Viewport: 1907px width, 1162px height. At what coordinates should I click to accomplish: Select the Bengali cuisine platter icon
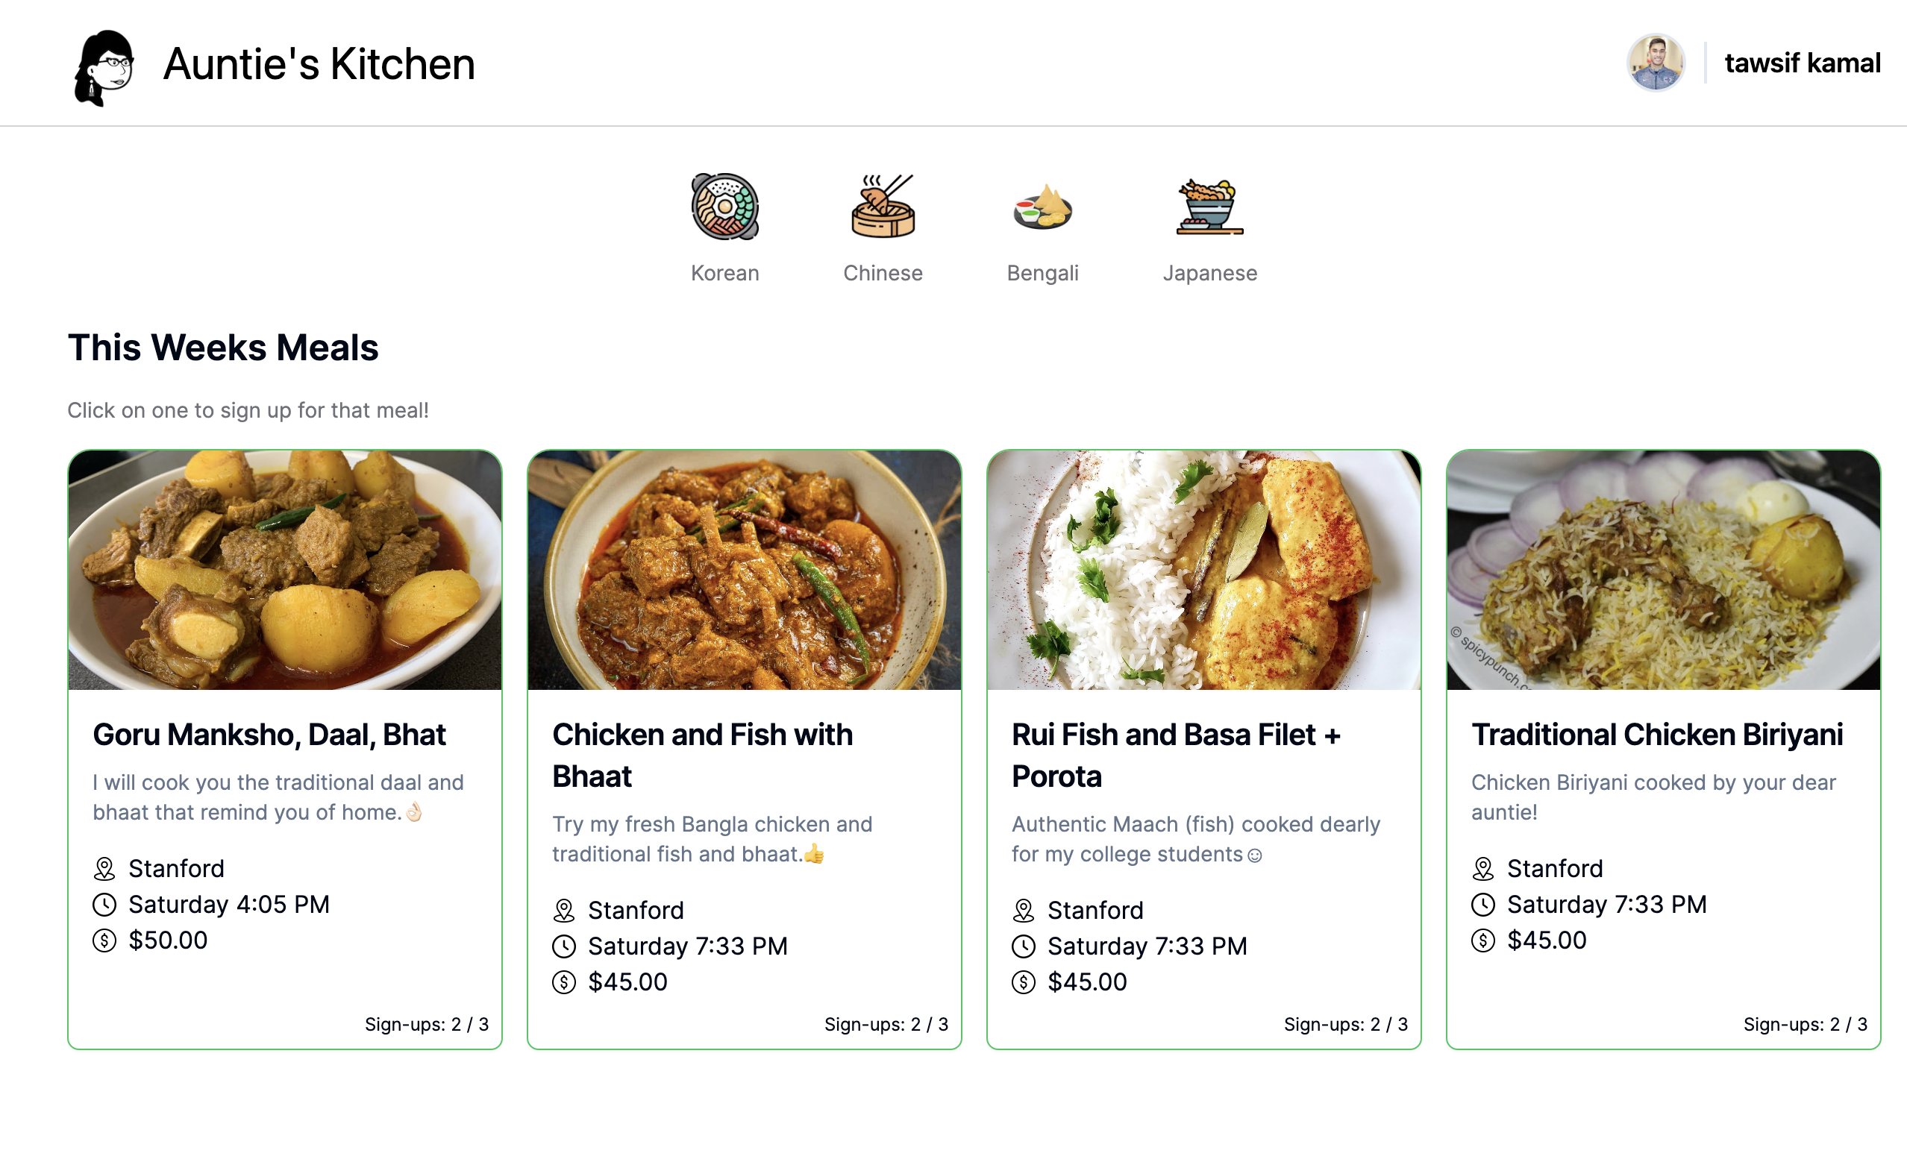point(1042,207)
